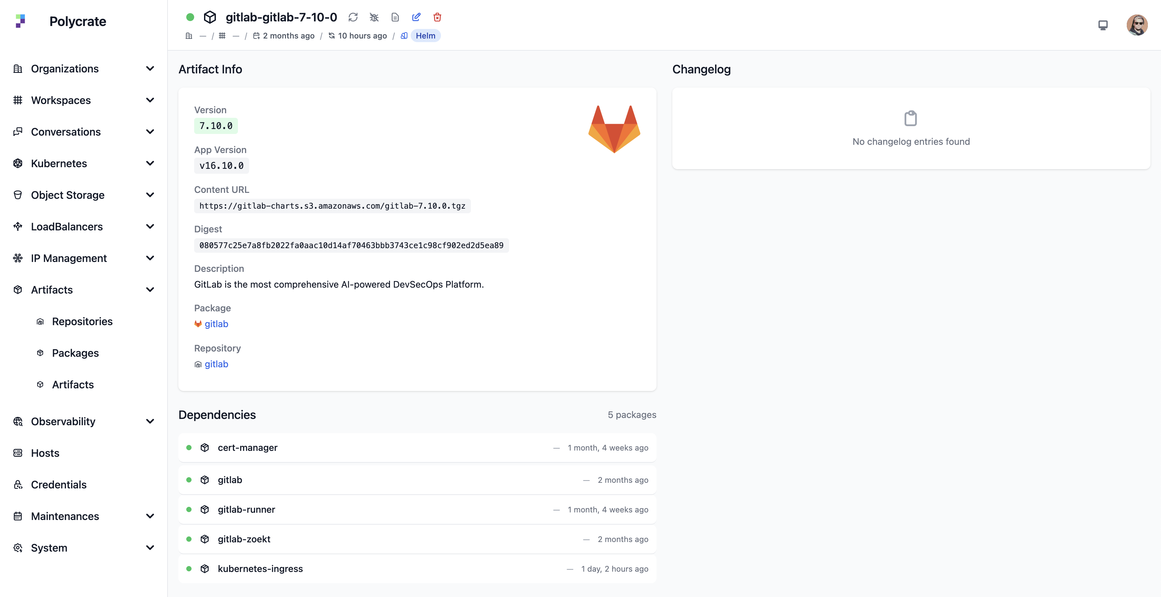Click the GitLab description sentence
Screen dimensions: 1161x597
click(339, 284)
